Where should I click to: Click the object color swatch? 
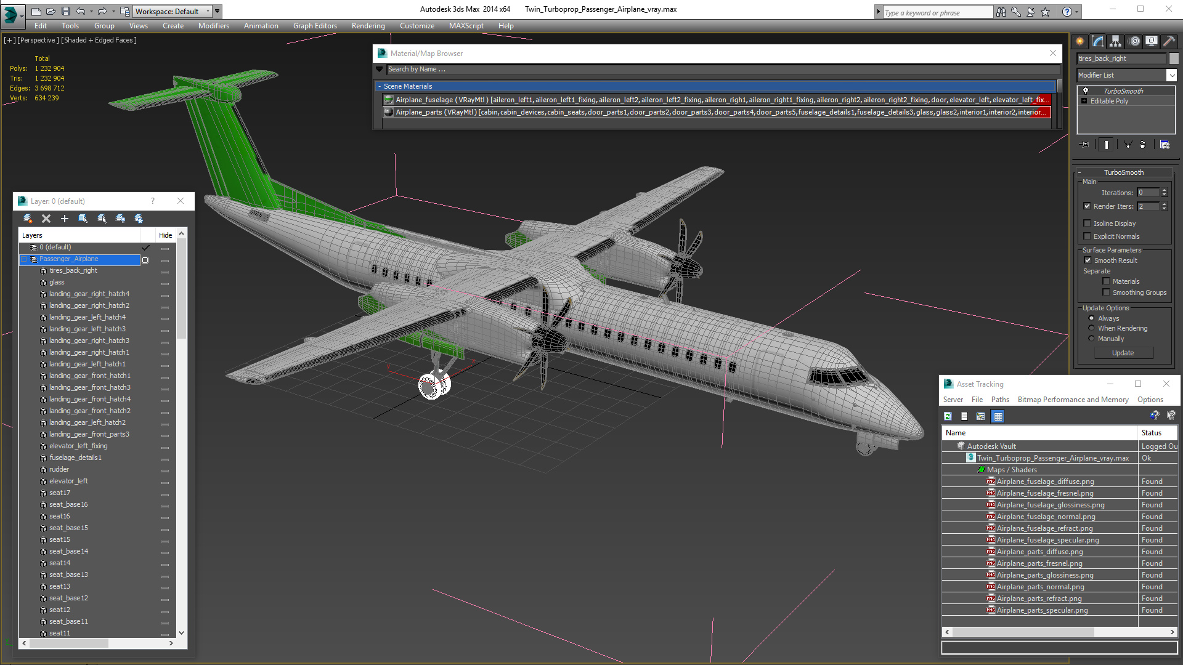point(1174,58)
